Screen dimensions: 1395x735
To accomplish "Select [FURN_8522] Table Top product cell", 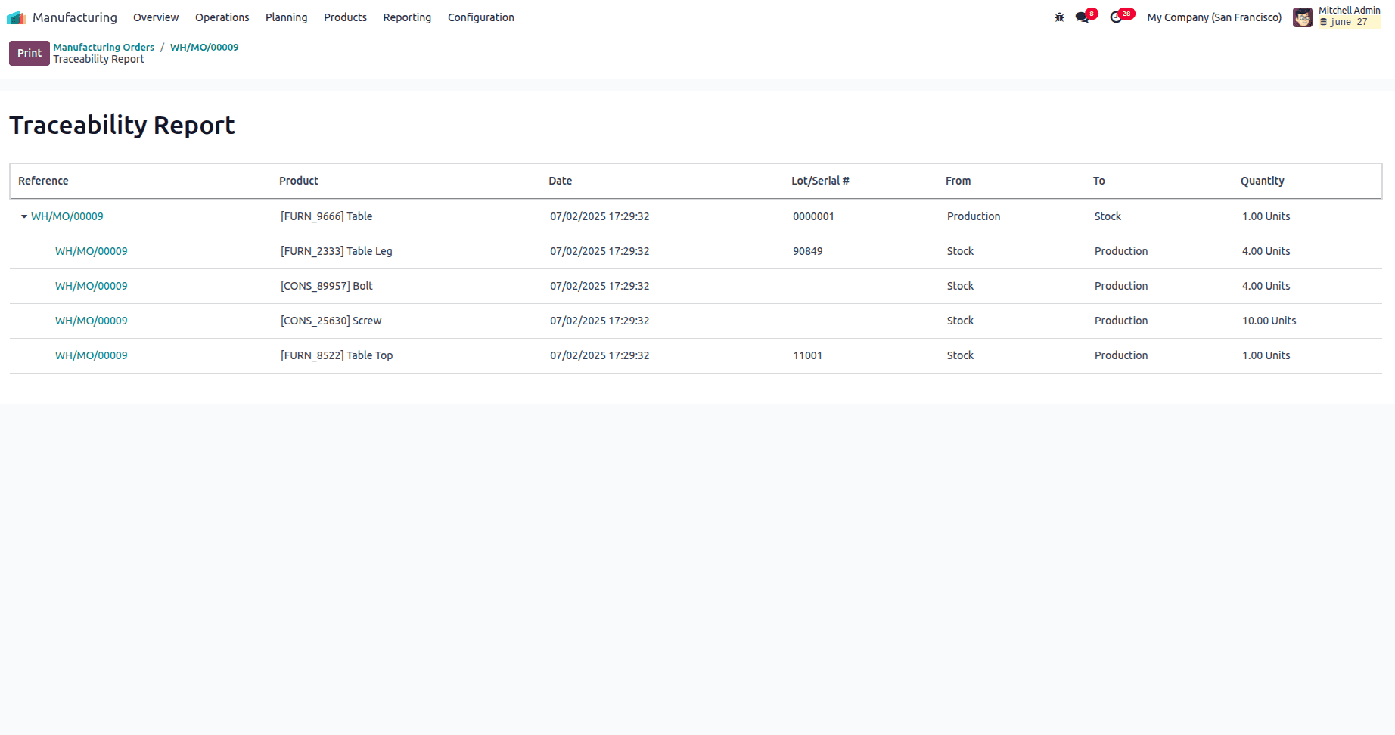I will [x=337, y=355].
